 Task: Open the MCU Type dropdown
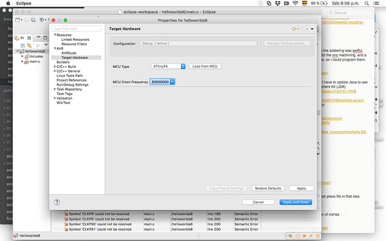tap(168, 67)
